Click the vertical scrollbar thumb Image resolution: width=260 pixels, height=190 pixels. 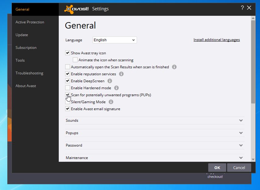(253, 62)
